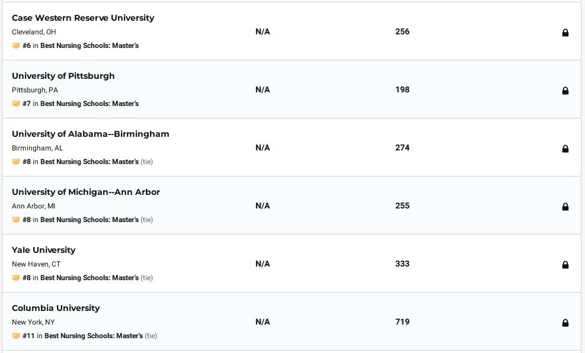The image size is (585, 353).
Task: Open University of Michigan--Ann Arbor listing
Action: point(86,192)
